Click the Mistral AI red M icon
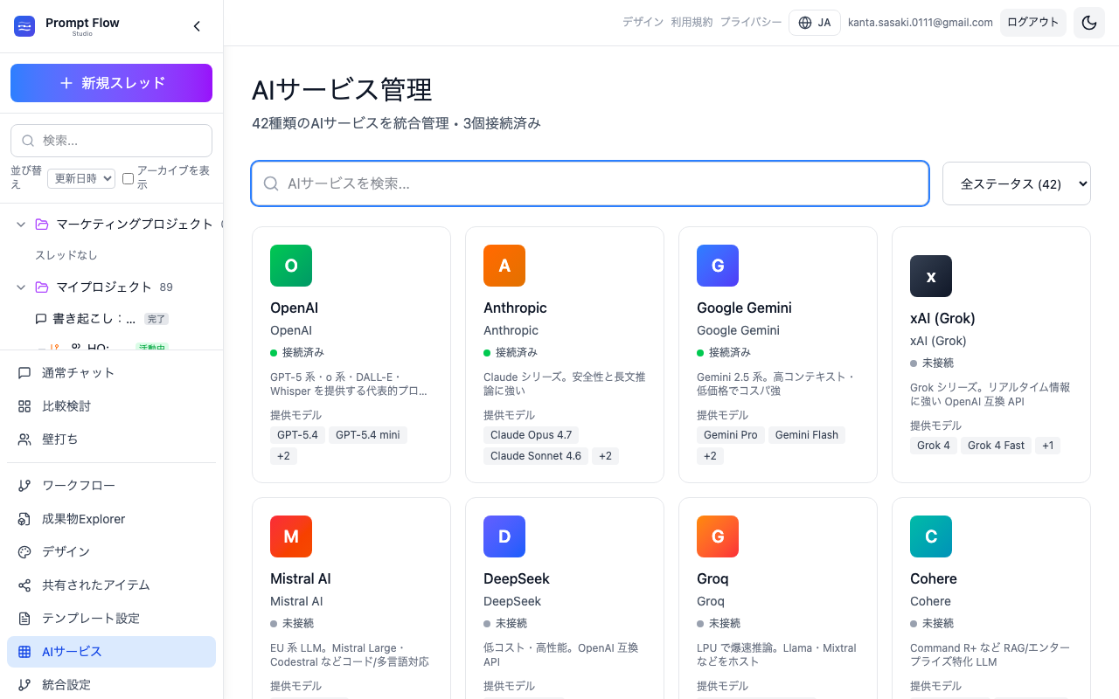 coord(291,536)
